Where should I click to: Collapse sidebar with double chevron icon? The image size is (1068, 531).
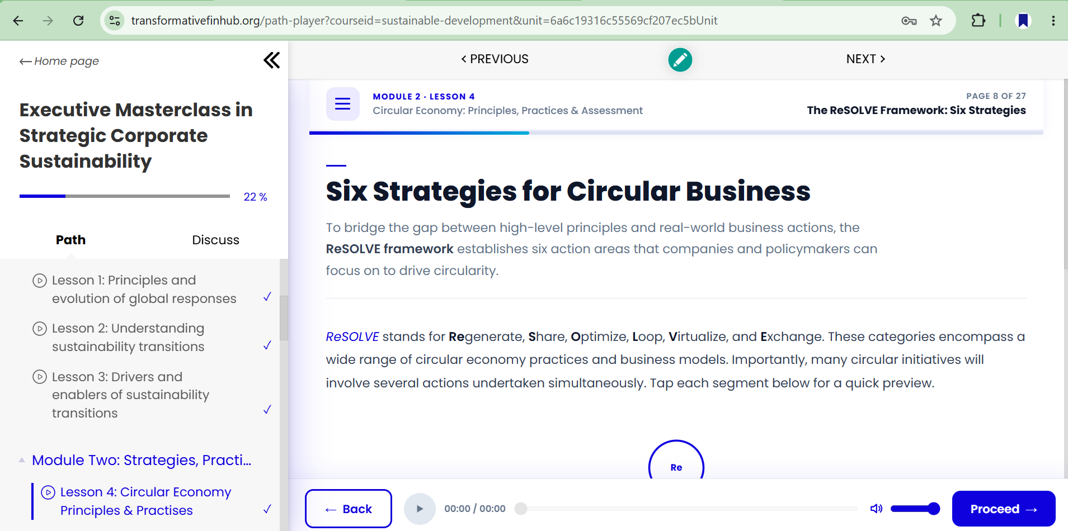click(x=272, y=60)
